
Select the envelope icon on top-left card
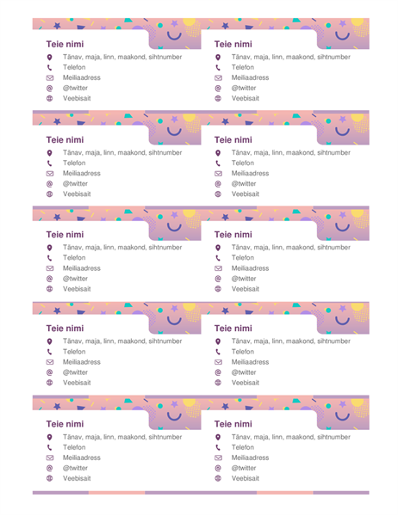click(x=50, y=78)
